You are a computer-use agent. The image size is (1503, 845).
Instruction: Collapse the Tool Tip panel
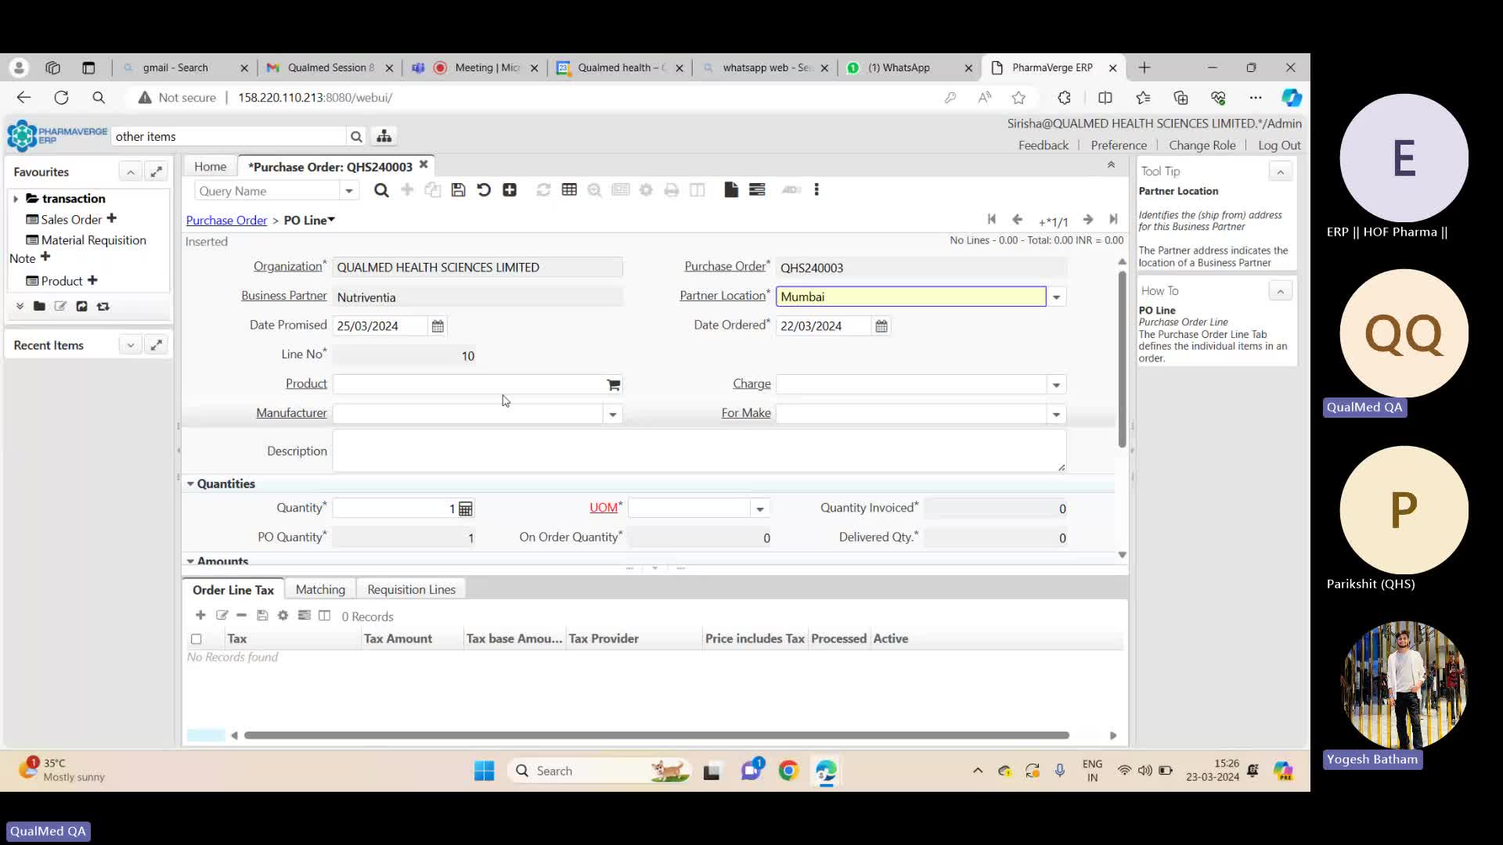(x=1281, y=171)
